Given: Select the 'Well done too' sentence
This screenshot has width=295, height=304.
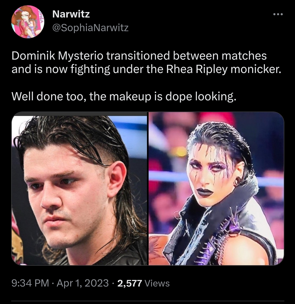Looking at the screenshot, I should pos(124,96).
